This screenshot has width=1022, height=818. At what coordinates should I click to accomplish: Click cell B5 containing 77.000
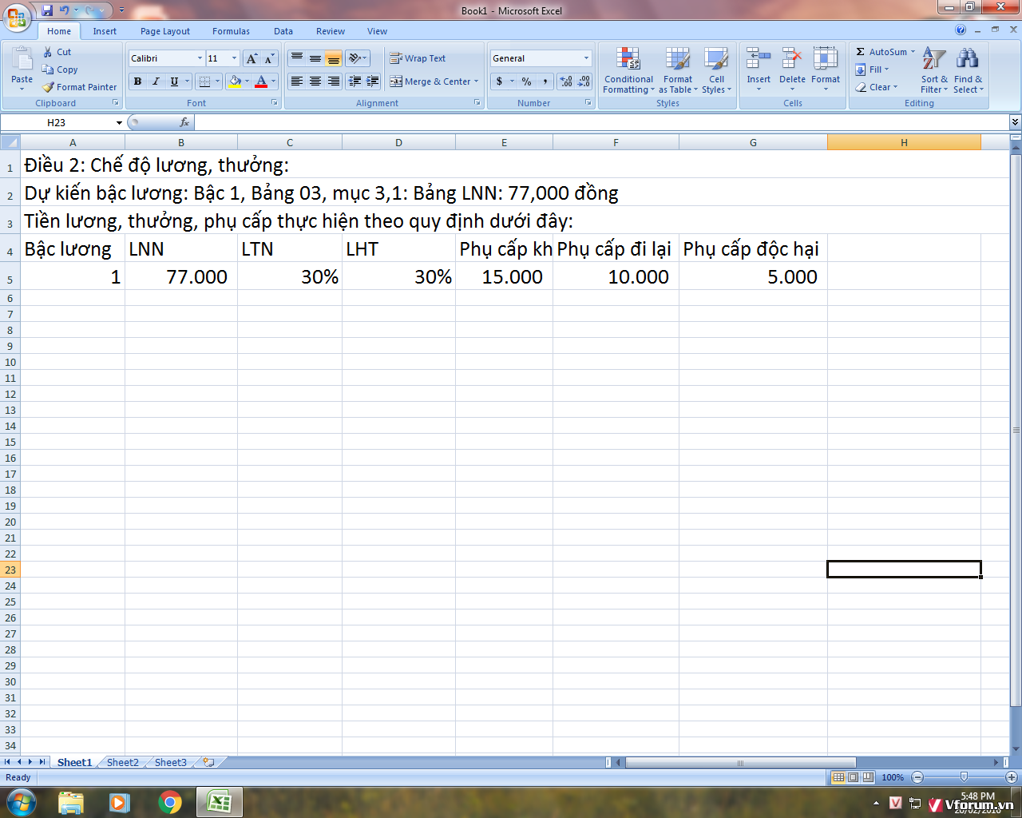point(181,277)
